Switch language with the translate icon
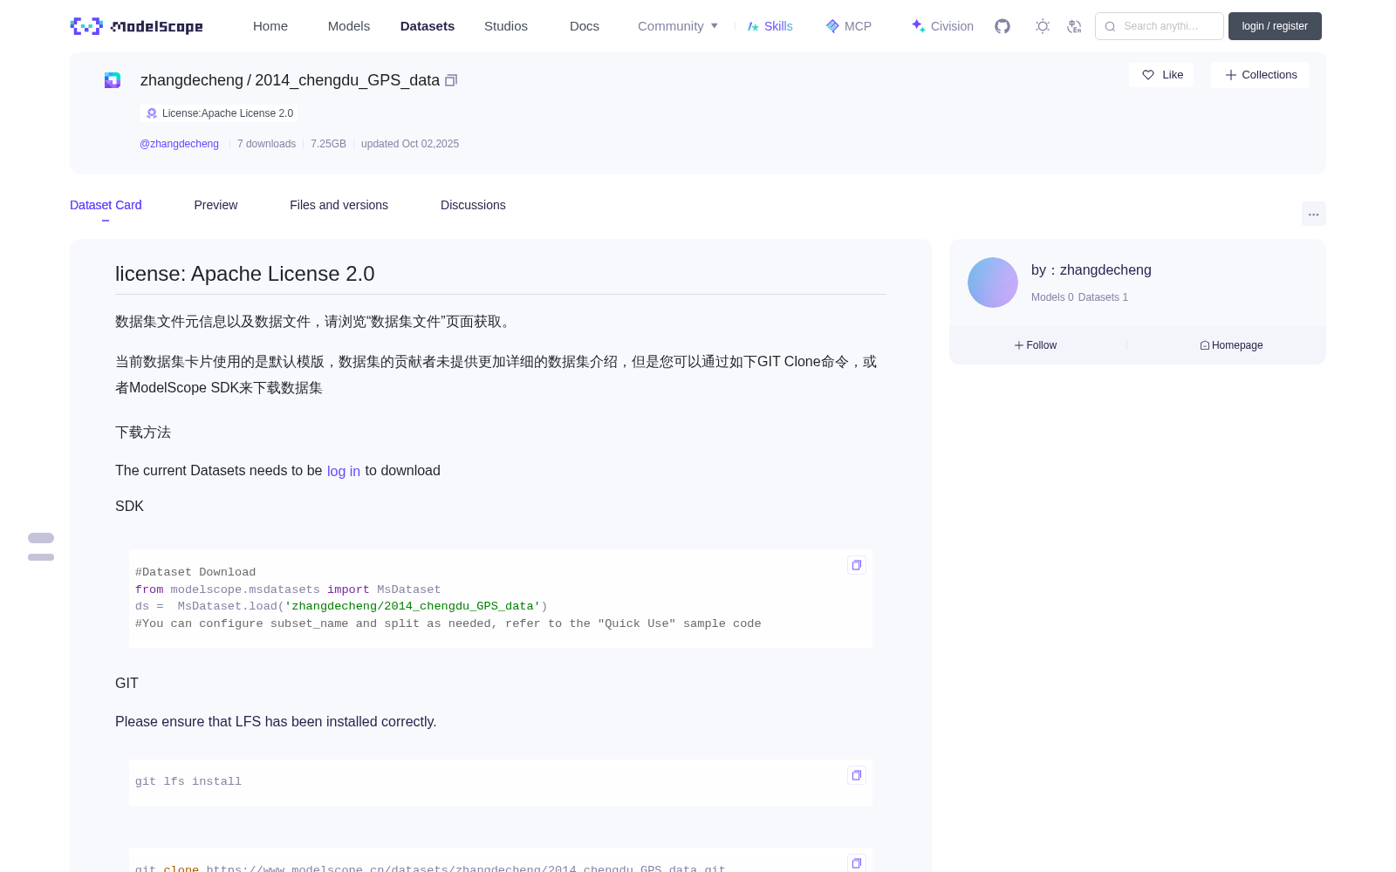 [1074, 26]
